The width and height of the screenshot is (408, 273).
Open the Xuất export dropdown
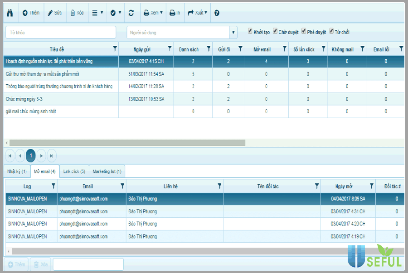point(197,13)
